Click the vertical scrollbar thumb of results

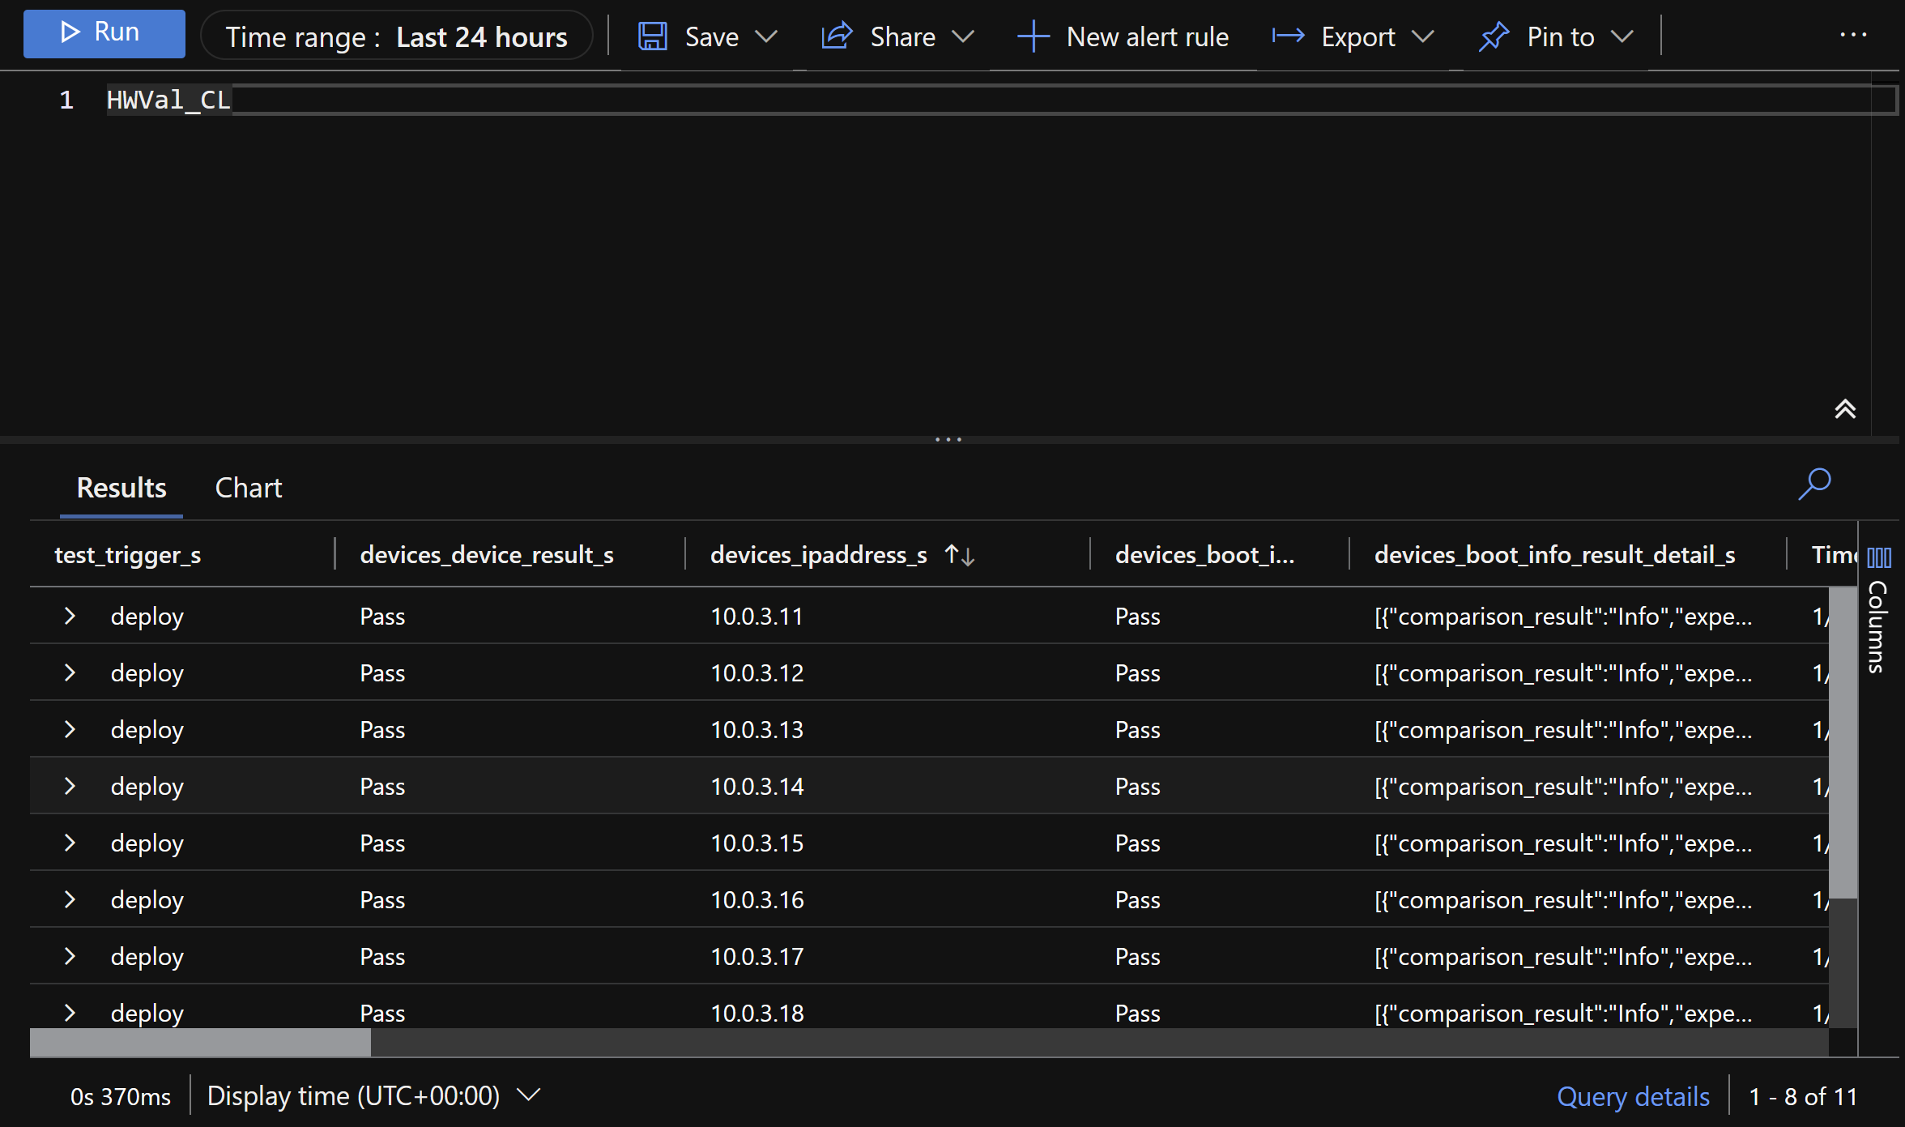click(x=1843, y=743)
